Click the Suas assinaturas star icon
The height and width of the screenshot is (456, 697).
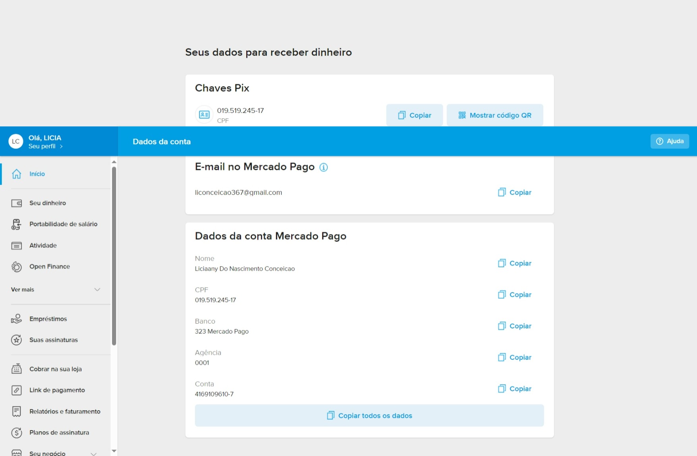coord(16,340)
